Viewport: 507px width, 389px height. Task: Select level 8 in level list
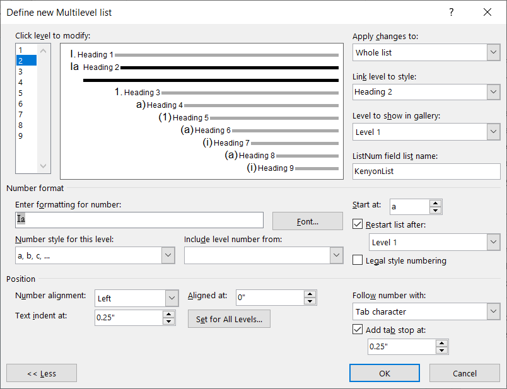pyautogui.click(x=26, y=125)
